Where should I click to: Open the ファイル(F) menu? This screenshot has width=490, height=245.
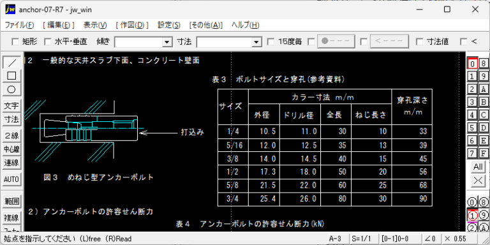coord(19,26)
